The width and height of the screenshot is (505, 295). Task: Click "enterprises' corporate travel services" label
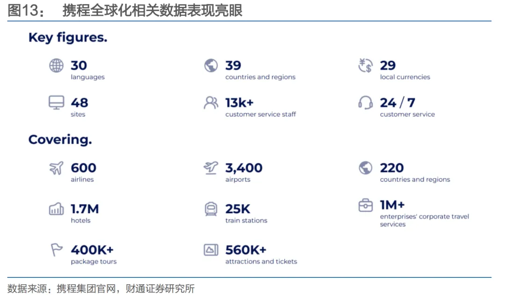424,220
